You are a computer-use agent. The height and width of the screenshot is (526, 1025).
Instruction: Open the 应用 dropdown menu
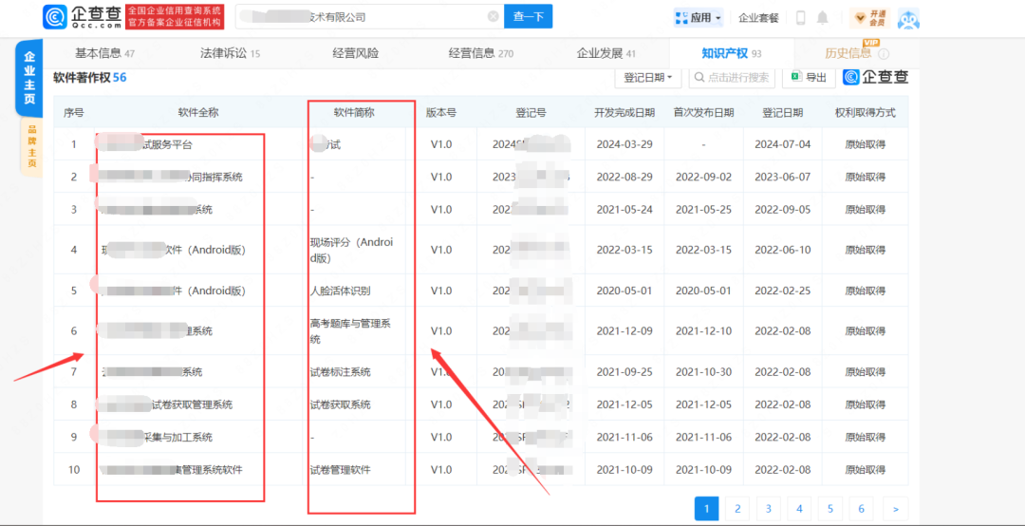point(699,18)
